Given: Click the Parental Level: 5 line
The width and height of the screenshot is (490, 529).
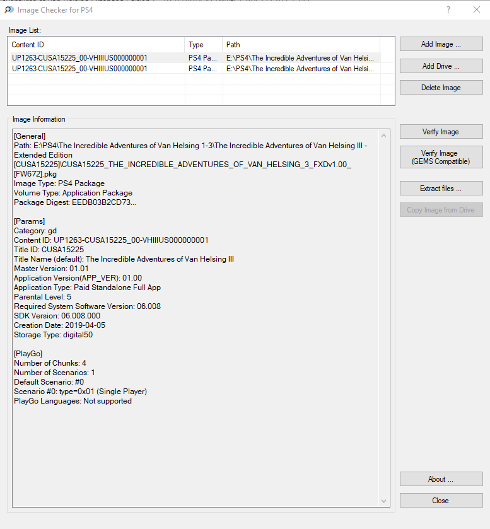Looking at the screenshot, I should (42, 297).
